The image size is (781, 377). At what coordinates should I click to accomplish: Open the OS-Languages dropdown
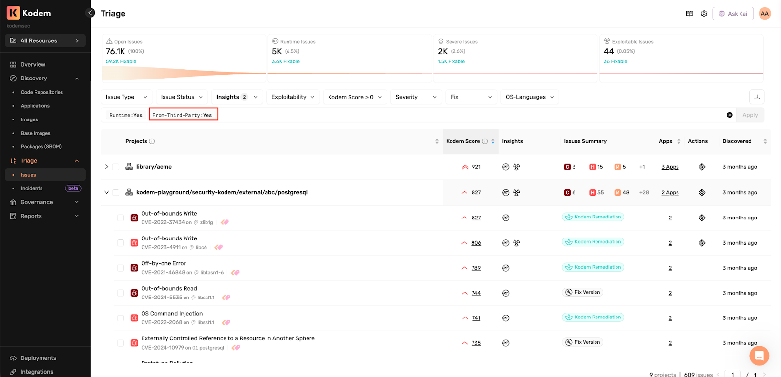(530, 97)
